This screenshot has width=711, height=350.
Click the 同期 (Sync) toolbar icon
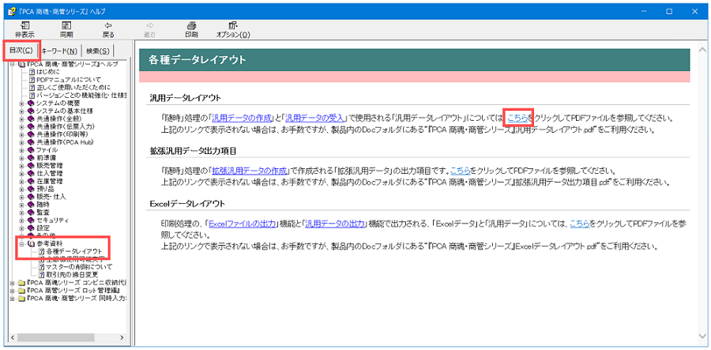point(66,25)
